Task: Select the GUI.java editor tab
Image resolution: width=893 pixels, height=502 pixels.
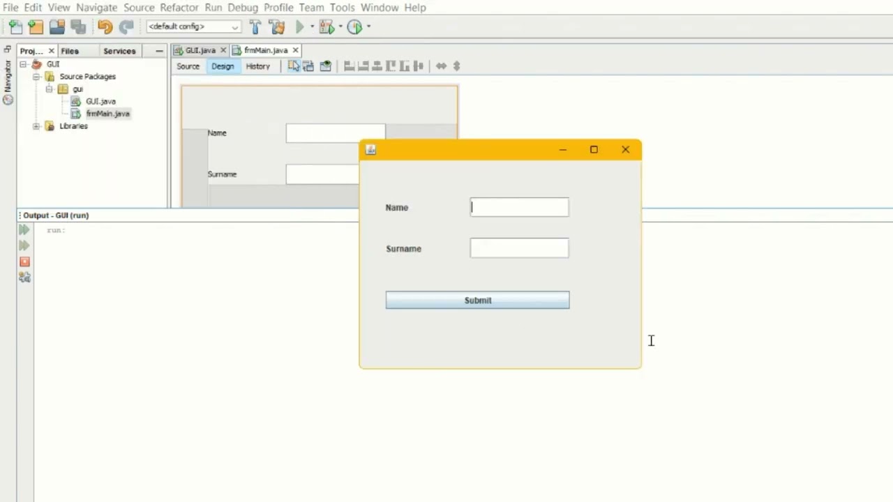Action: (x=200, y=50)
